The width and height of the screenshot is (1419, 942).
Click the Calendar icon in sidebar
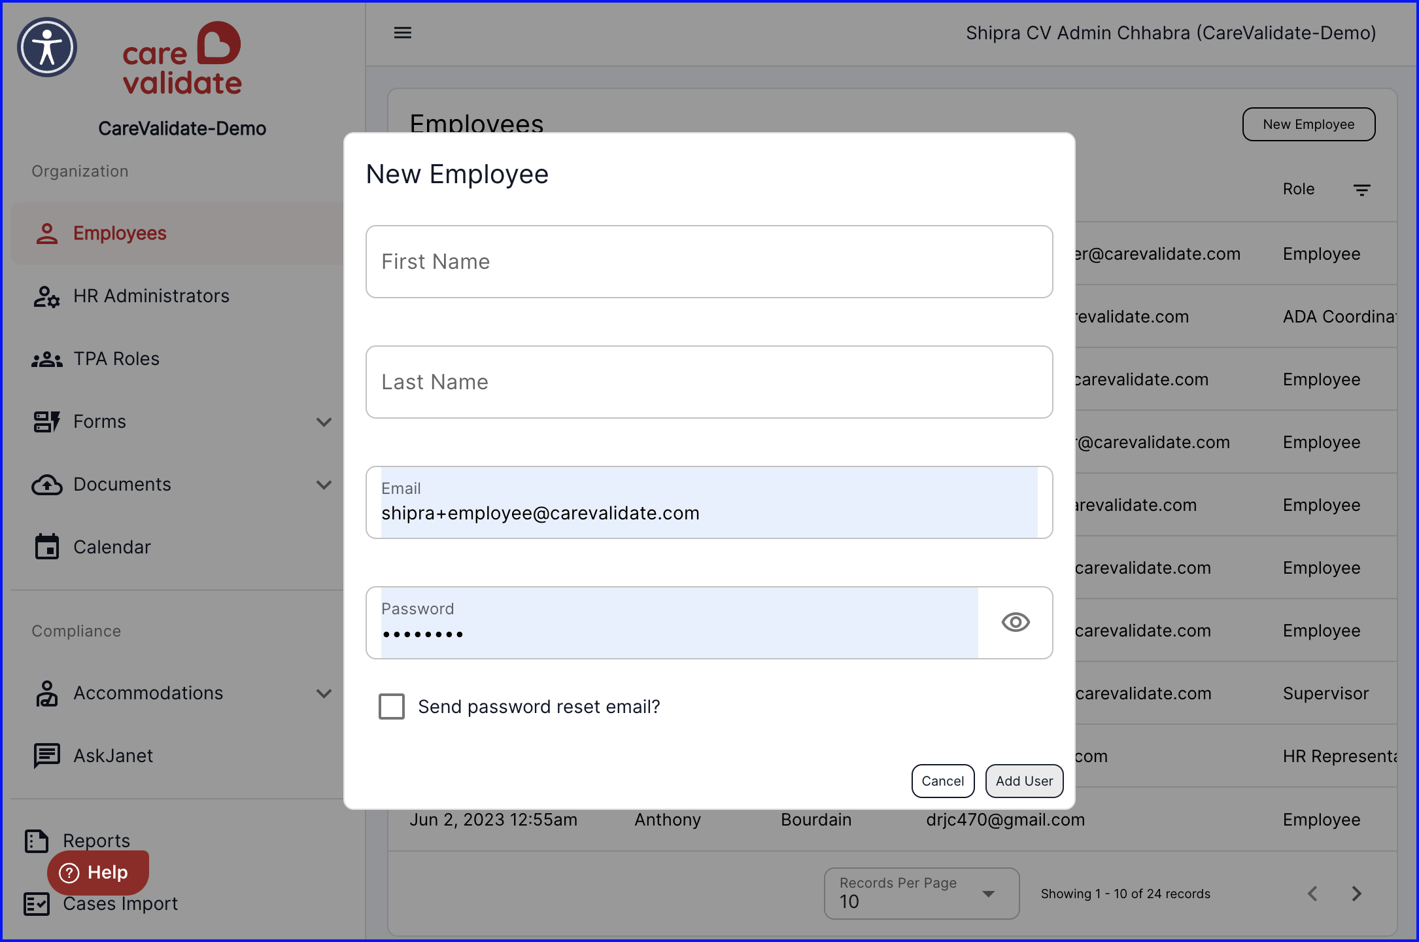tap(47, 547)
